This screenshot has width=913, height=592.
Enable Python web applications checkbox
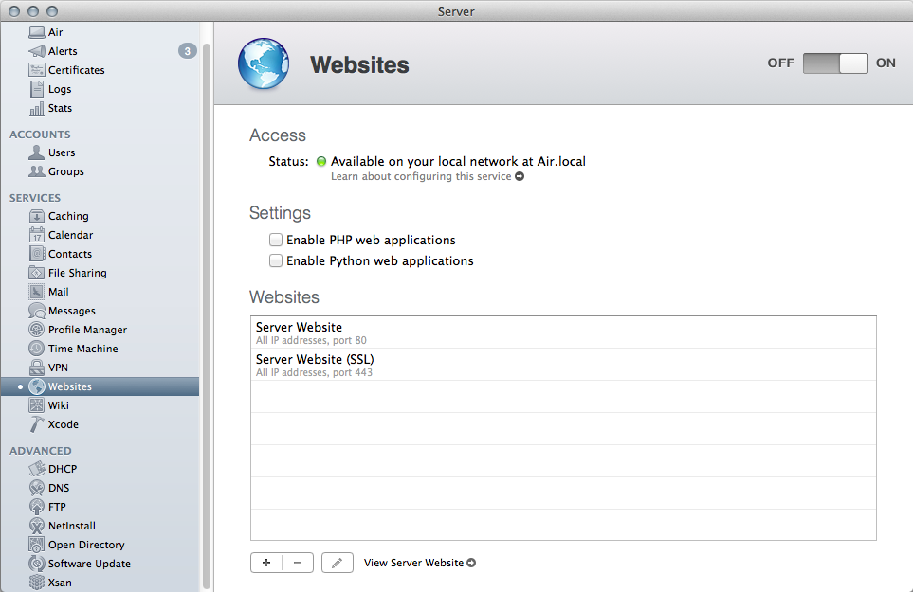coord(276,260)
